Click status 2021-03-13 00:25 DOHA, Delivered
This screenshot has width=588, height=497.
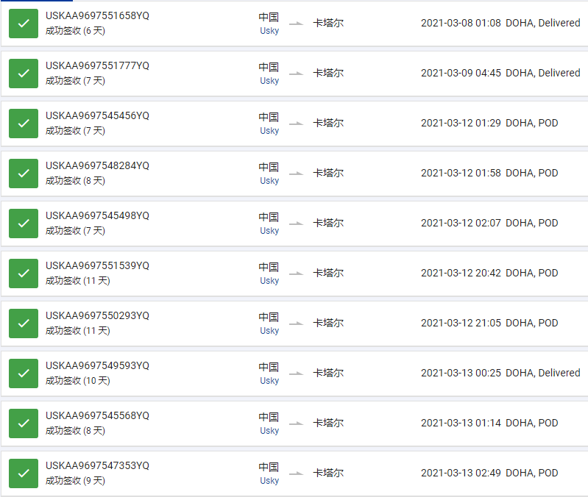[500, 373]
